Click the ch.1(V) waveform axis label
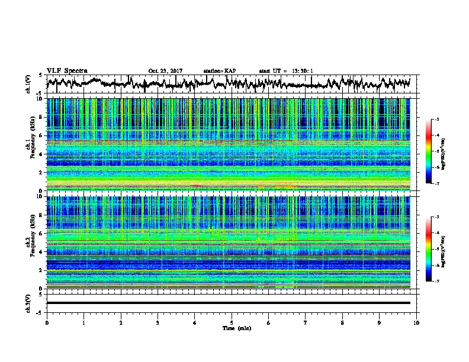 tap(28, 84)
